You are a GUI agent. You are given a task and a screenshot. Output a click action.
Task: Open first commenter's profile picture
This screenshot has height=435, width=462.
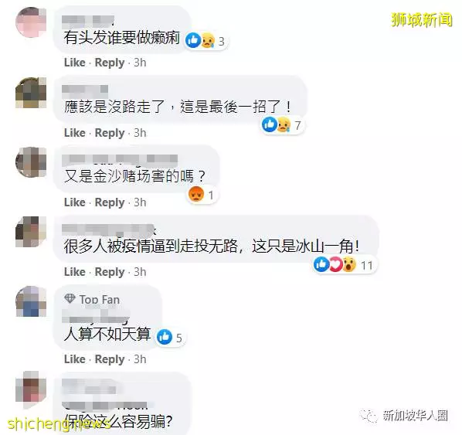(x=31, y=22)
